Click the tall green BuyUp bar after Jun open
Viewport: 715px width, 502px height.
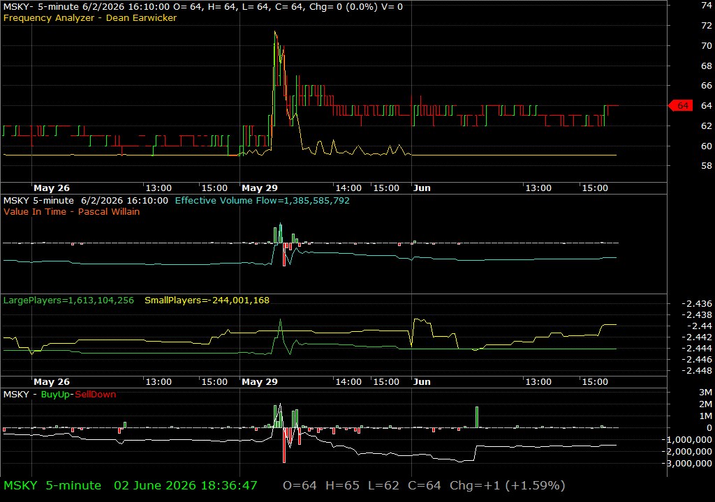click(477, 417)
